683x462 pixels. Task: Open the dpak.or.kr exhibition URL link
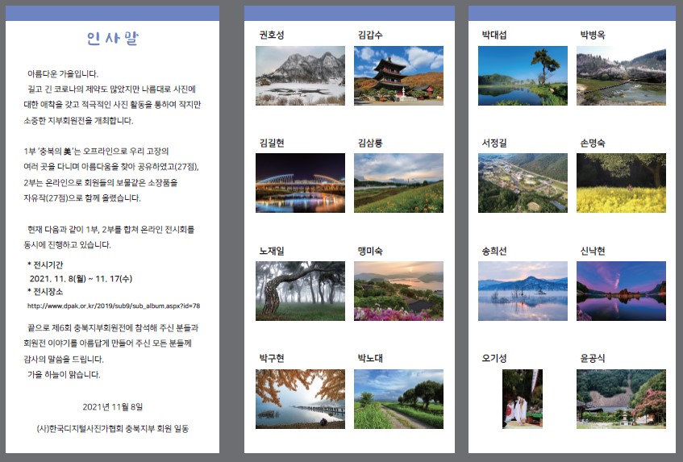[114, 306]
